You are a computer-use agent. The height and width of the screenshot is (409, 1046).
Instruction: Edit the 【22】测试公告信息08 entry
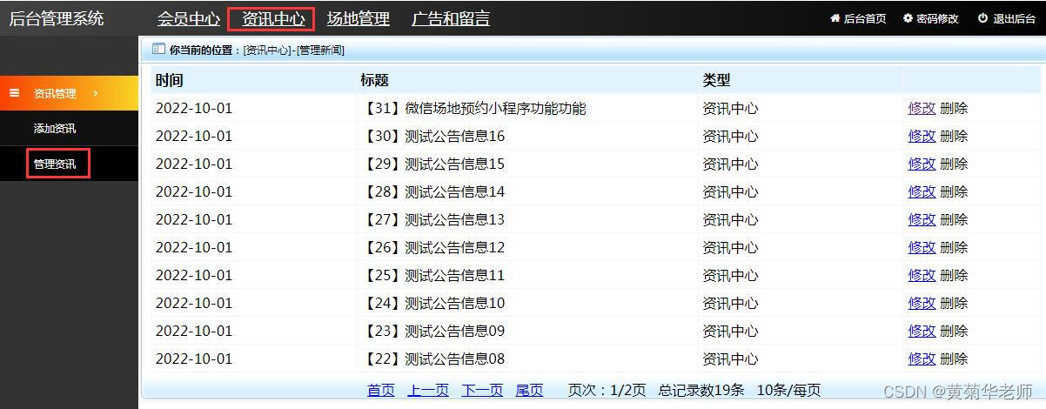[x=922, y=359]
